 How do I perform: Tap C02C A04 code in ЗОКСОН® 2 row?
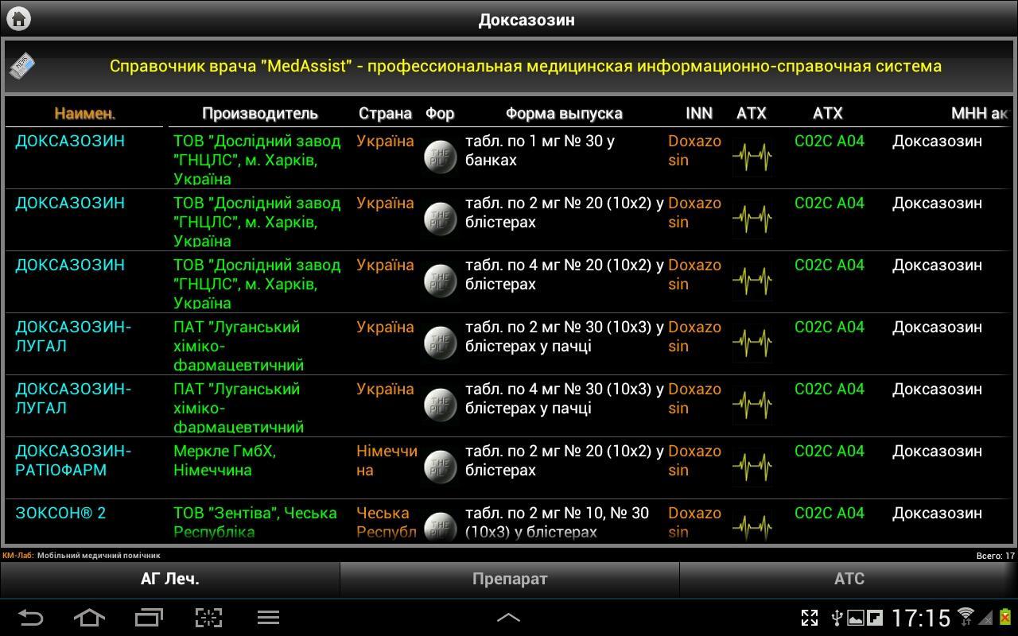click(830, 513)
